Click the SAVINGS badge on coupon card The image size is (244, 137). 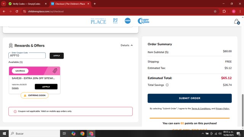coord(20,71)
